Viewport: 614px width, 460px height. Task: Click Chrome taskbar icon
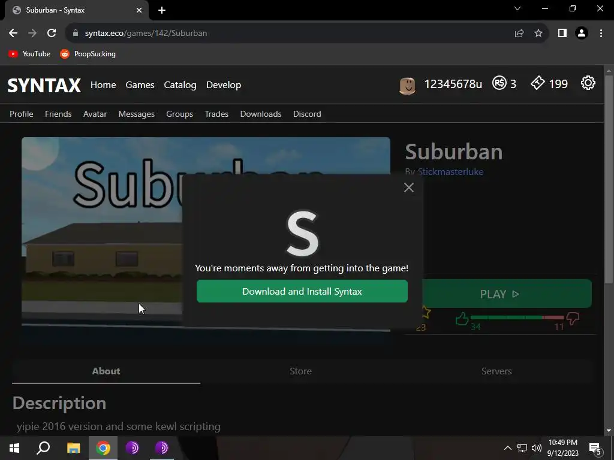click(x=103, y=448)
